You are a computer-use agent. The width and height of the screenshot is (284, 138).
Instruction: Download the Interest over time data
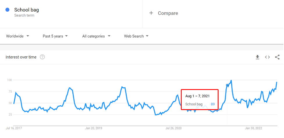pos(257,57)
